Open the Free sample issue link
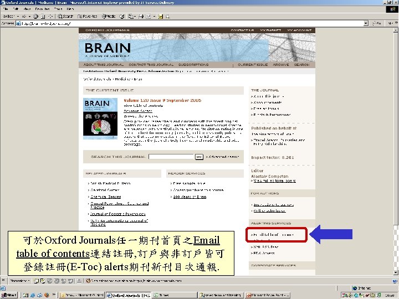The height and width of the screenshot is (299, 399). pos(189,183)
